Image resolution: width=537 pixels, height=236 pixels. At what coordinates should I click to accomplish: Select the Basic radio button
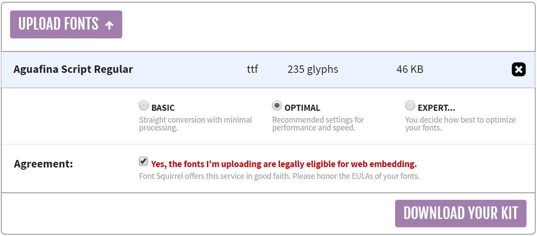(x=144, y=106)
